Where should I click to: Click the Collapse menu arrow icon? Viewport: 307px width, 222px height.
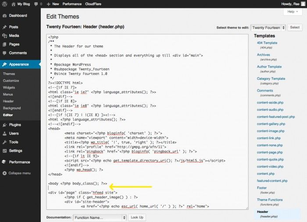pyautogui.click(x=4, y=173)
